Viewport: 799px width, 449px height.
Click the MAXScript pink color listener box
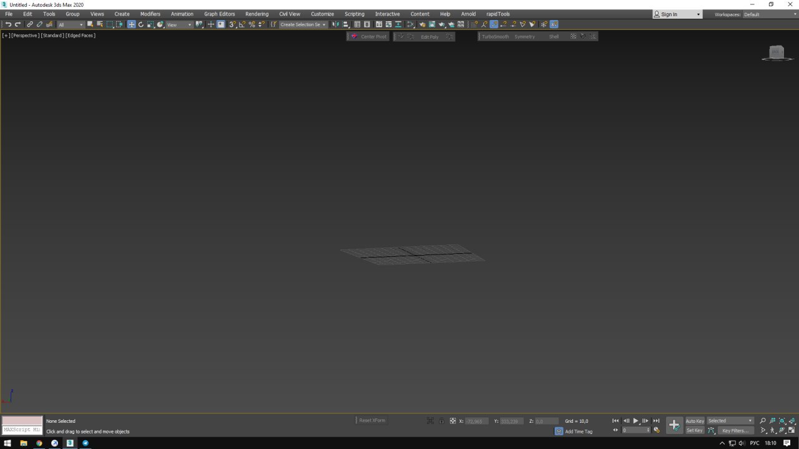(22, 421)
